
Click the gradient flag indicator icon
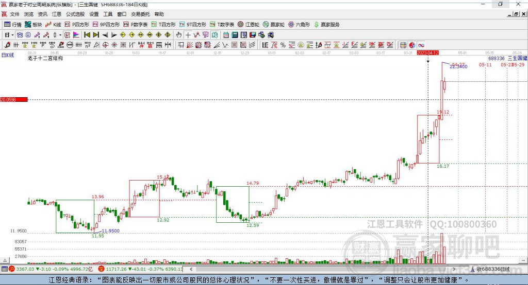(76, 35)
